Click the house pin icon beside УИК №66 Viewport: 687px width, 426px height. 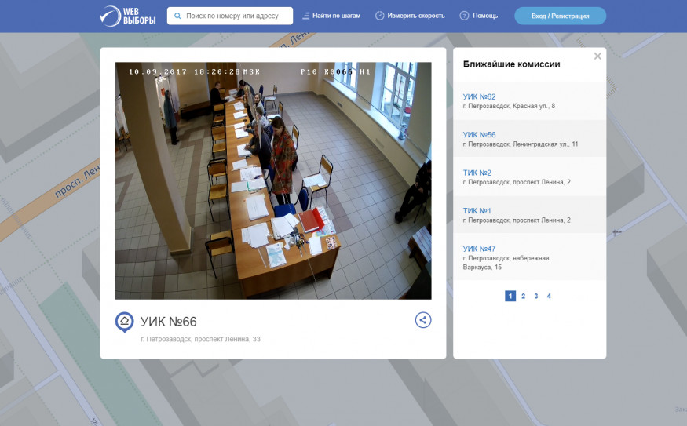[124, 322]
